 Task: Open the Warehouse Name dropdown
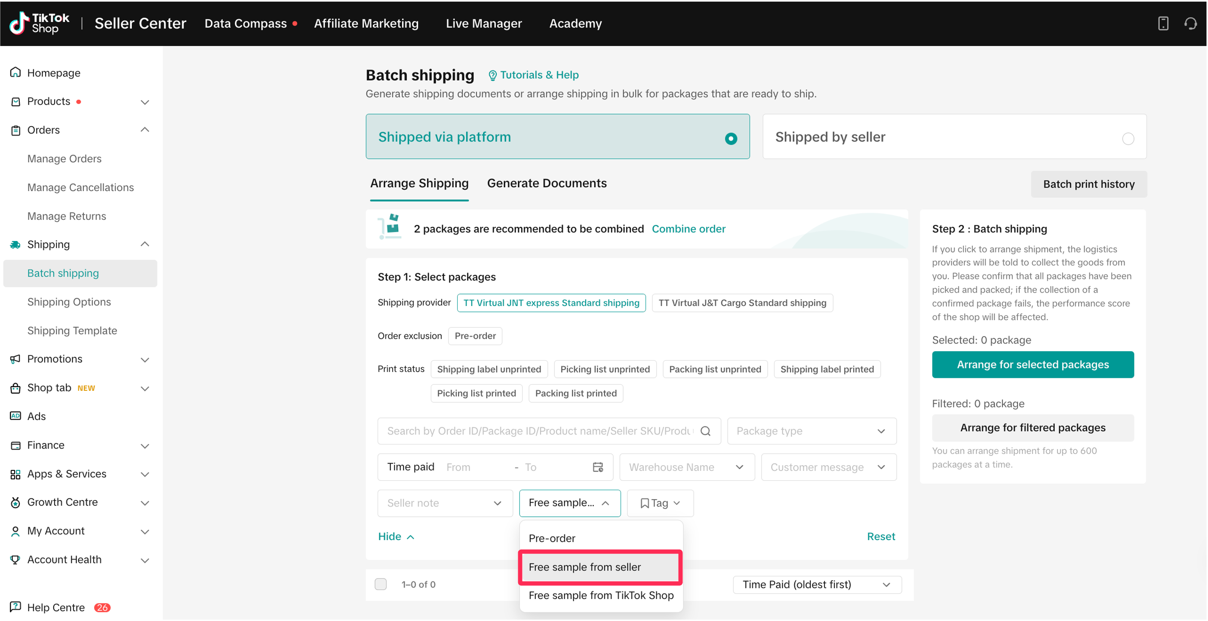click(x=686, y=467)
